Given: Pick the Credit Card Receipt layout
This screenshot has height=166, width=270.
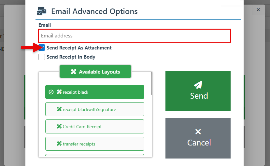Looking at the screenshot, I should point(94,127).
